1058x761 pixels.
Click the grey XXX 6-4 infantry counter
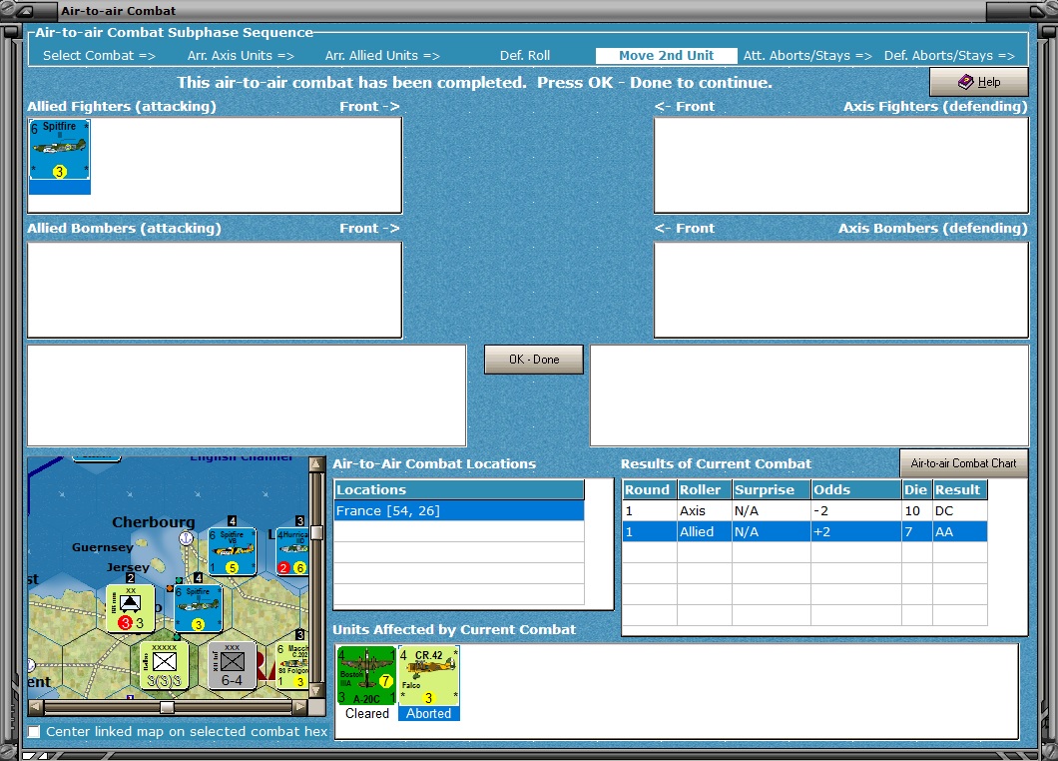click(x=233, y=666)
